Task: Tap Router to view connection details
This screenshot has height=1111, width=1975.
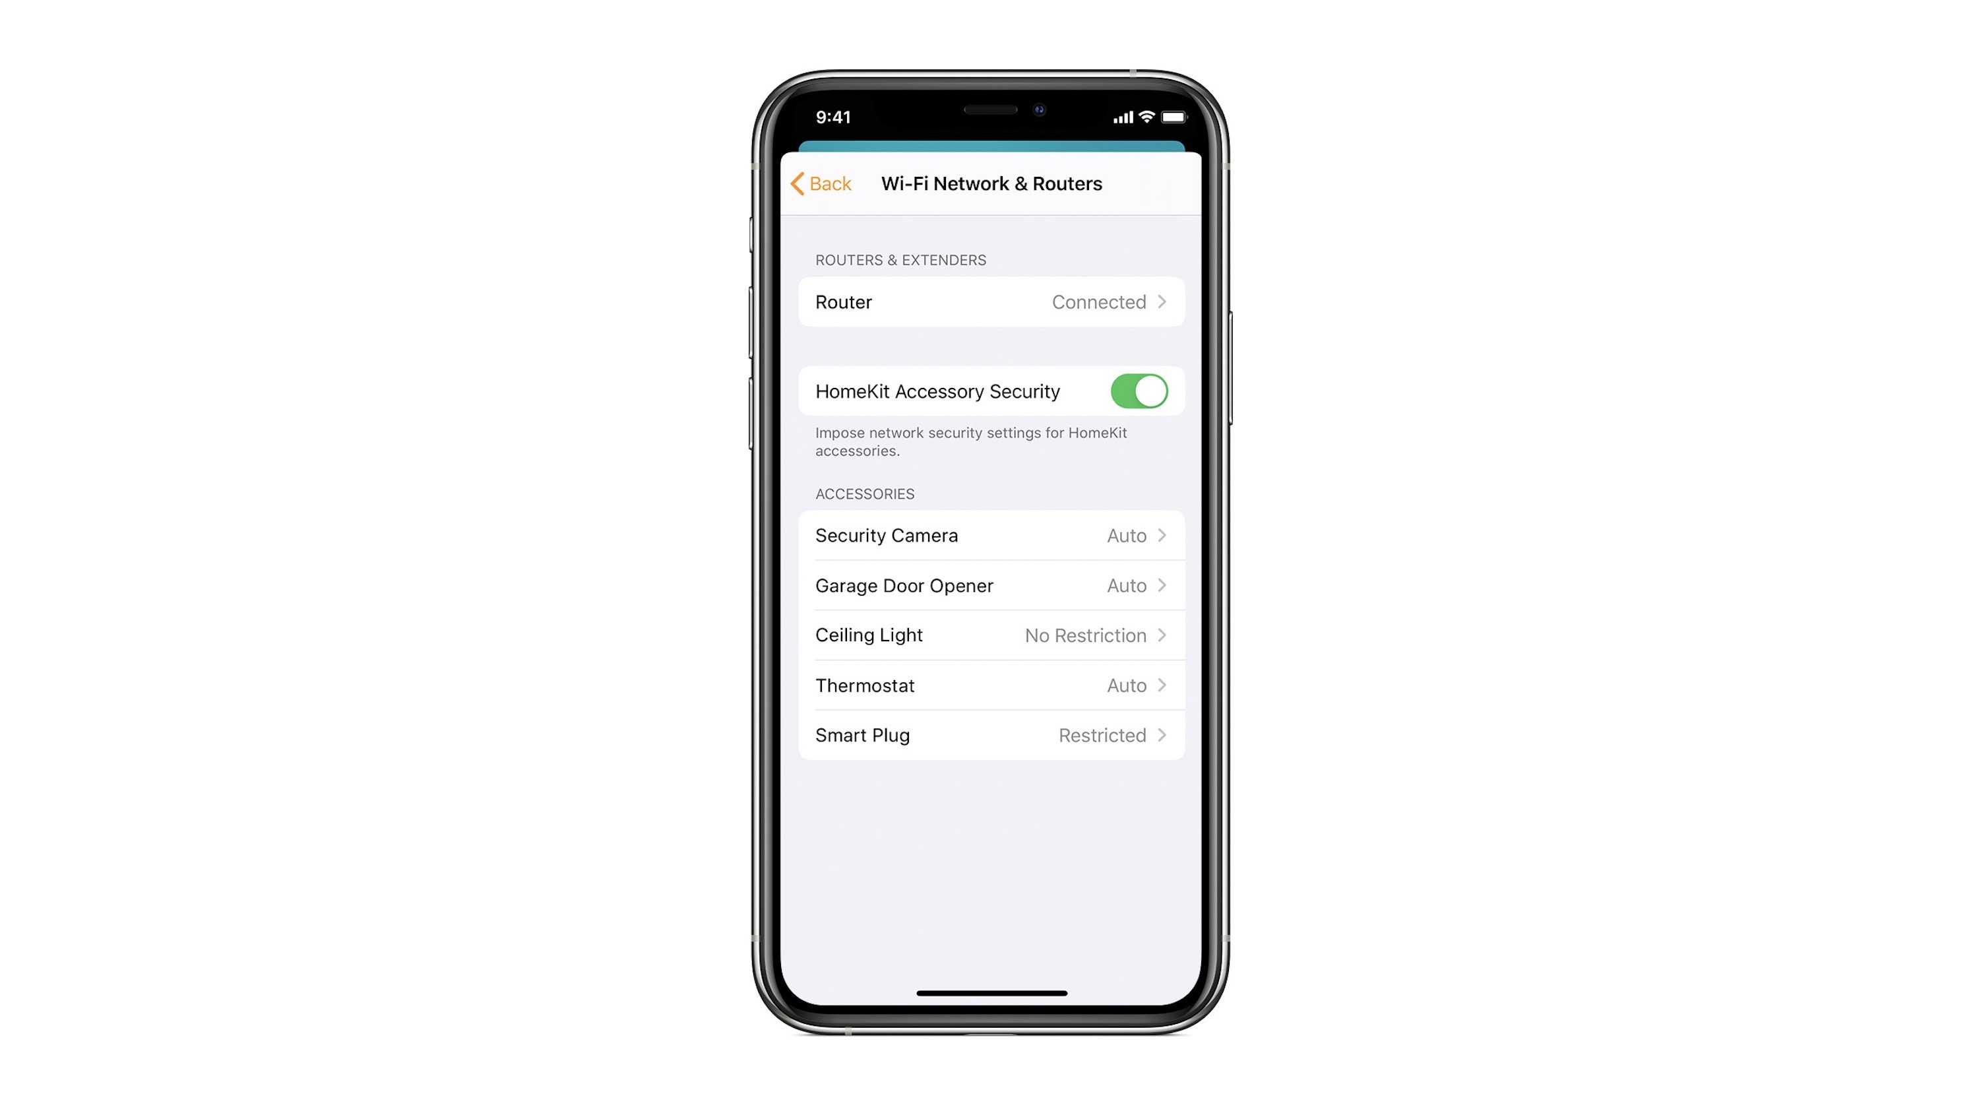Action: [x=986, y=301]
